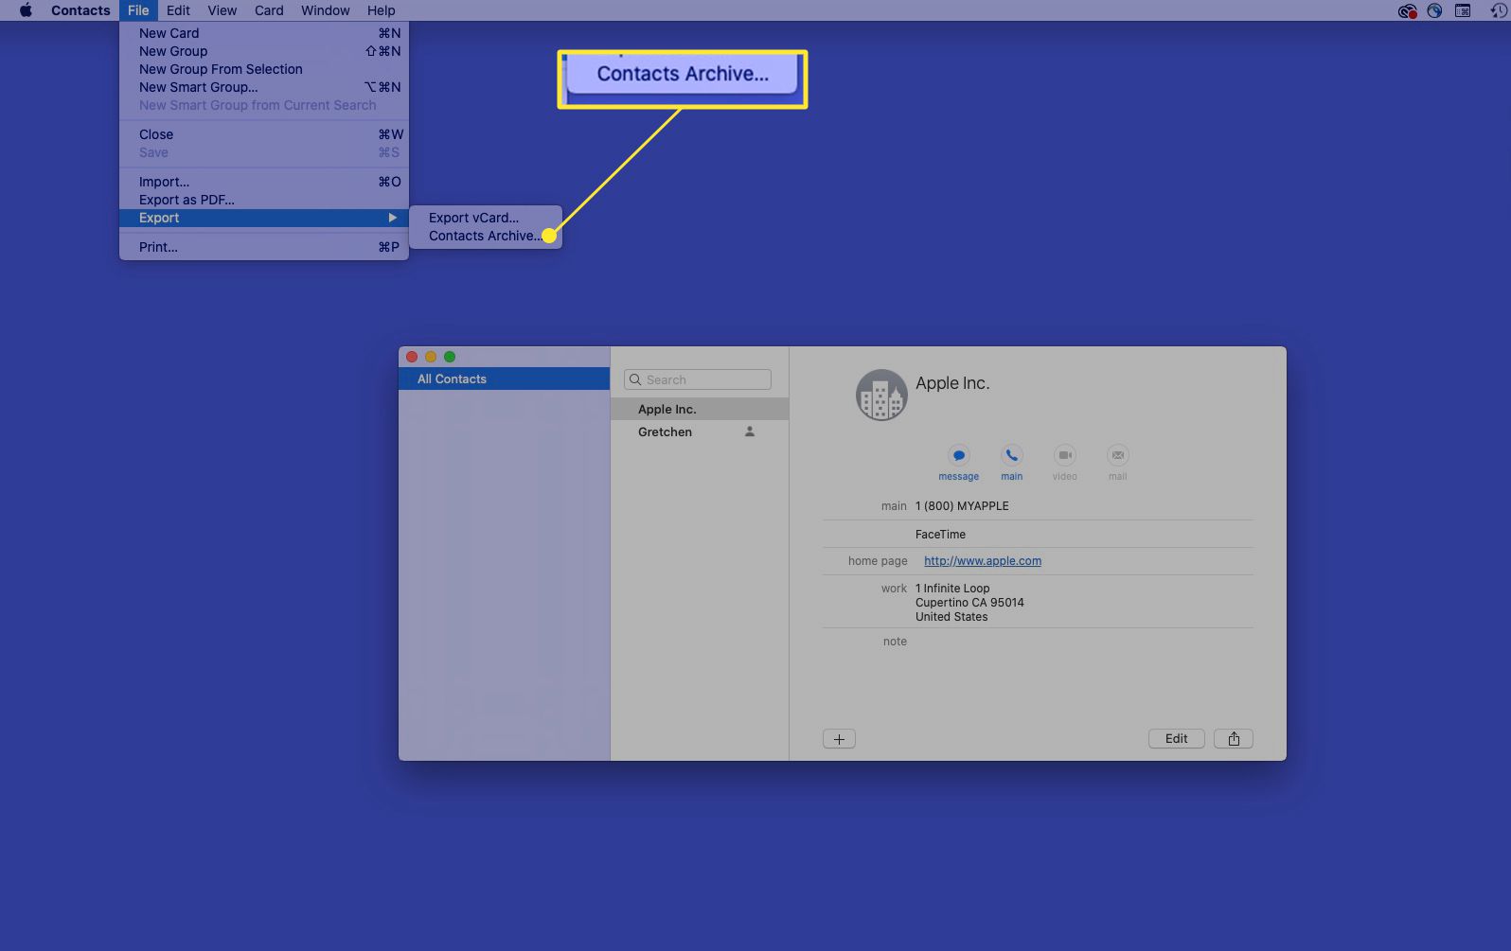Open the Time Machine menu bar icon
Screen dimensions: 1511x951
tap(1498, 10)
